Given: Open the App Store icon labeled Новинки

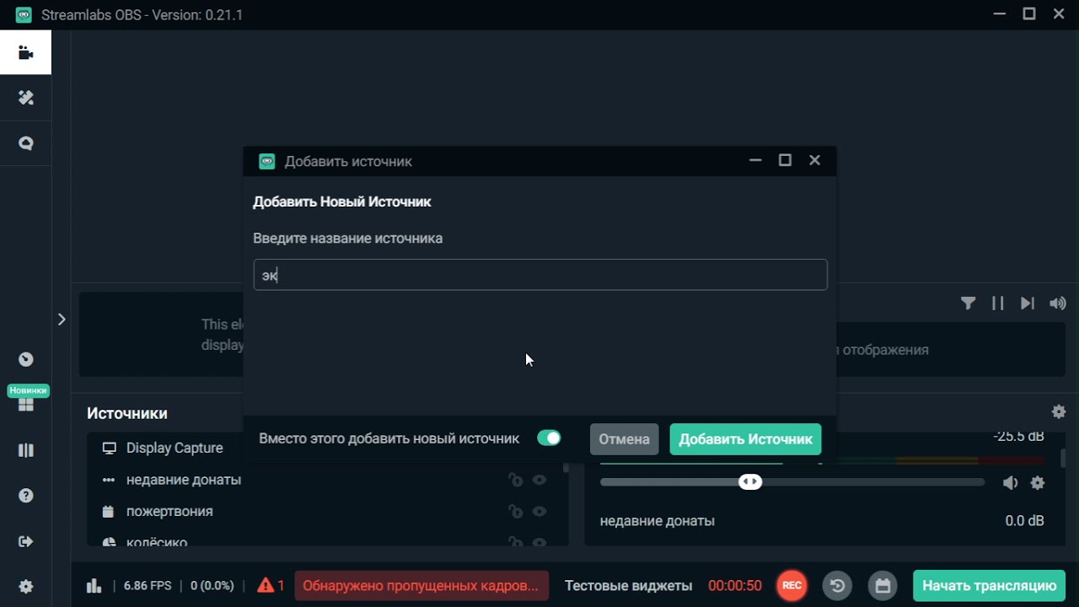Looking at the screenshot, I should click(25, 405).
